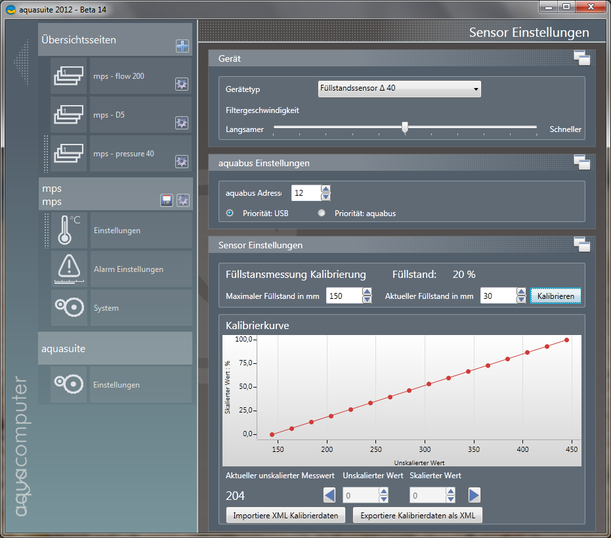Go to next calibration point arrow
Viewport: 611px width, 538px height.
[x=474, y=495]
